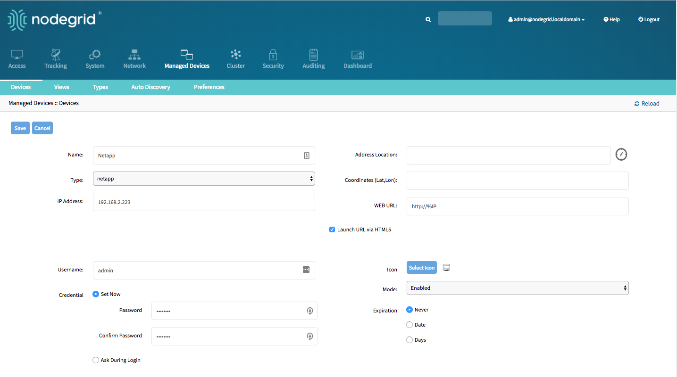Open the Security padlock section
Viewport: 677px width, 377px height.
click(x=273, y=59)
